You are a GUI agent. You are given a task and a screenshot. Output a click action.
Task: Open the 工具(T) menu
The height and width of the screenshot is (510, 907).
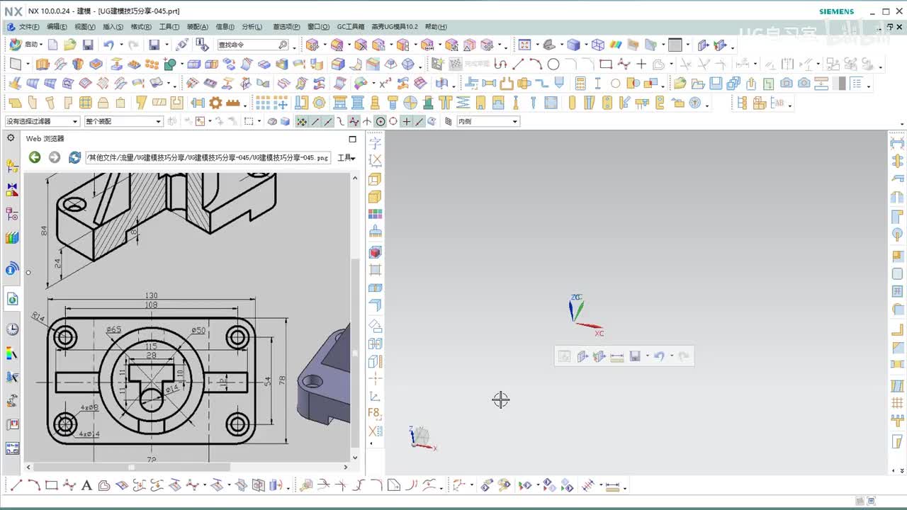[x=169, y=27]
